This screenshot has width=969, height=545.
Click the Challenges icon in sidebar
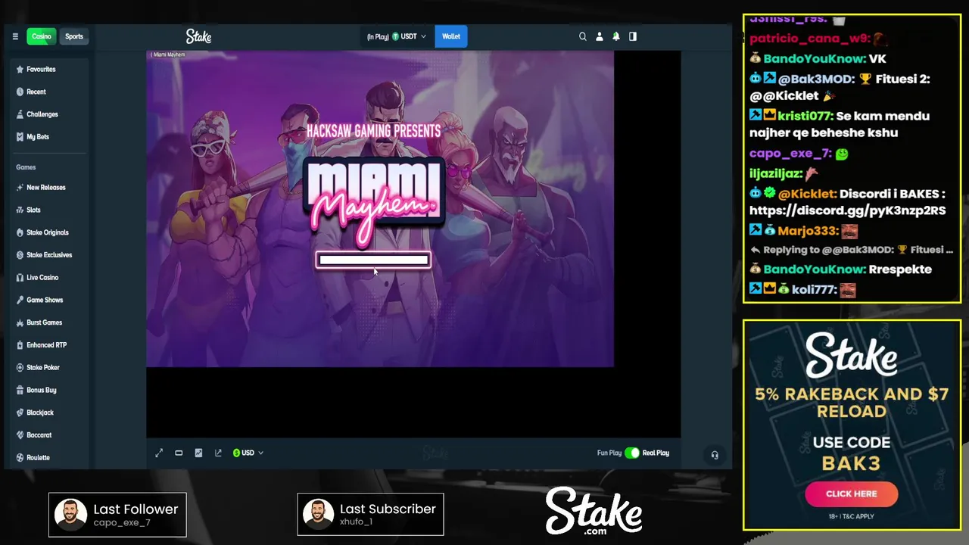point(20,114)
